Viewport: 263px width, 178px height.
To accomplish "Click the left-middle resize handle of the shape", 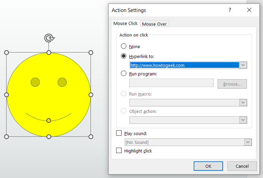I will (6, 95).
